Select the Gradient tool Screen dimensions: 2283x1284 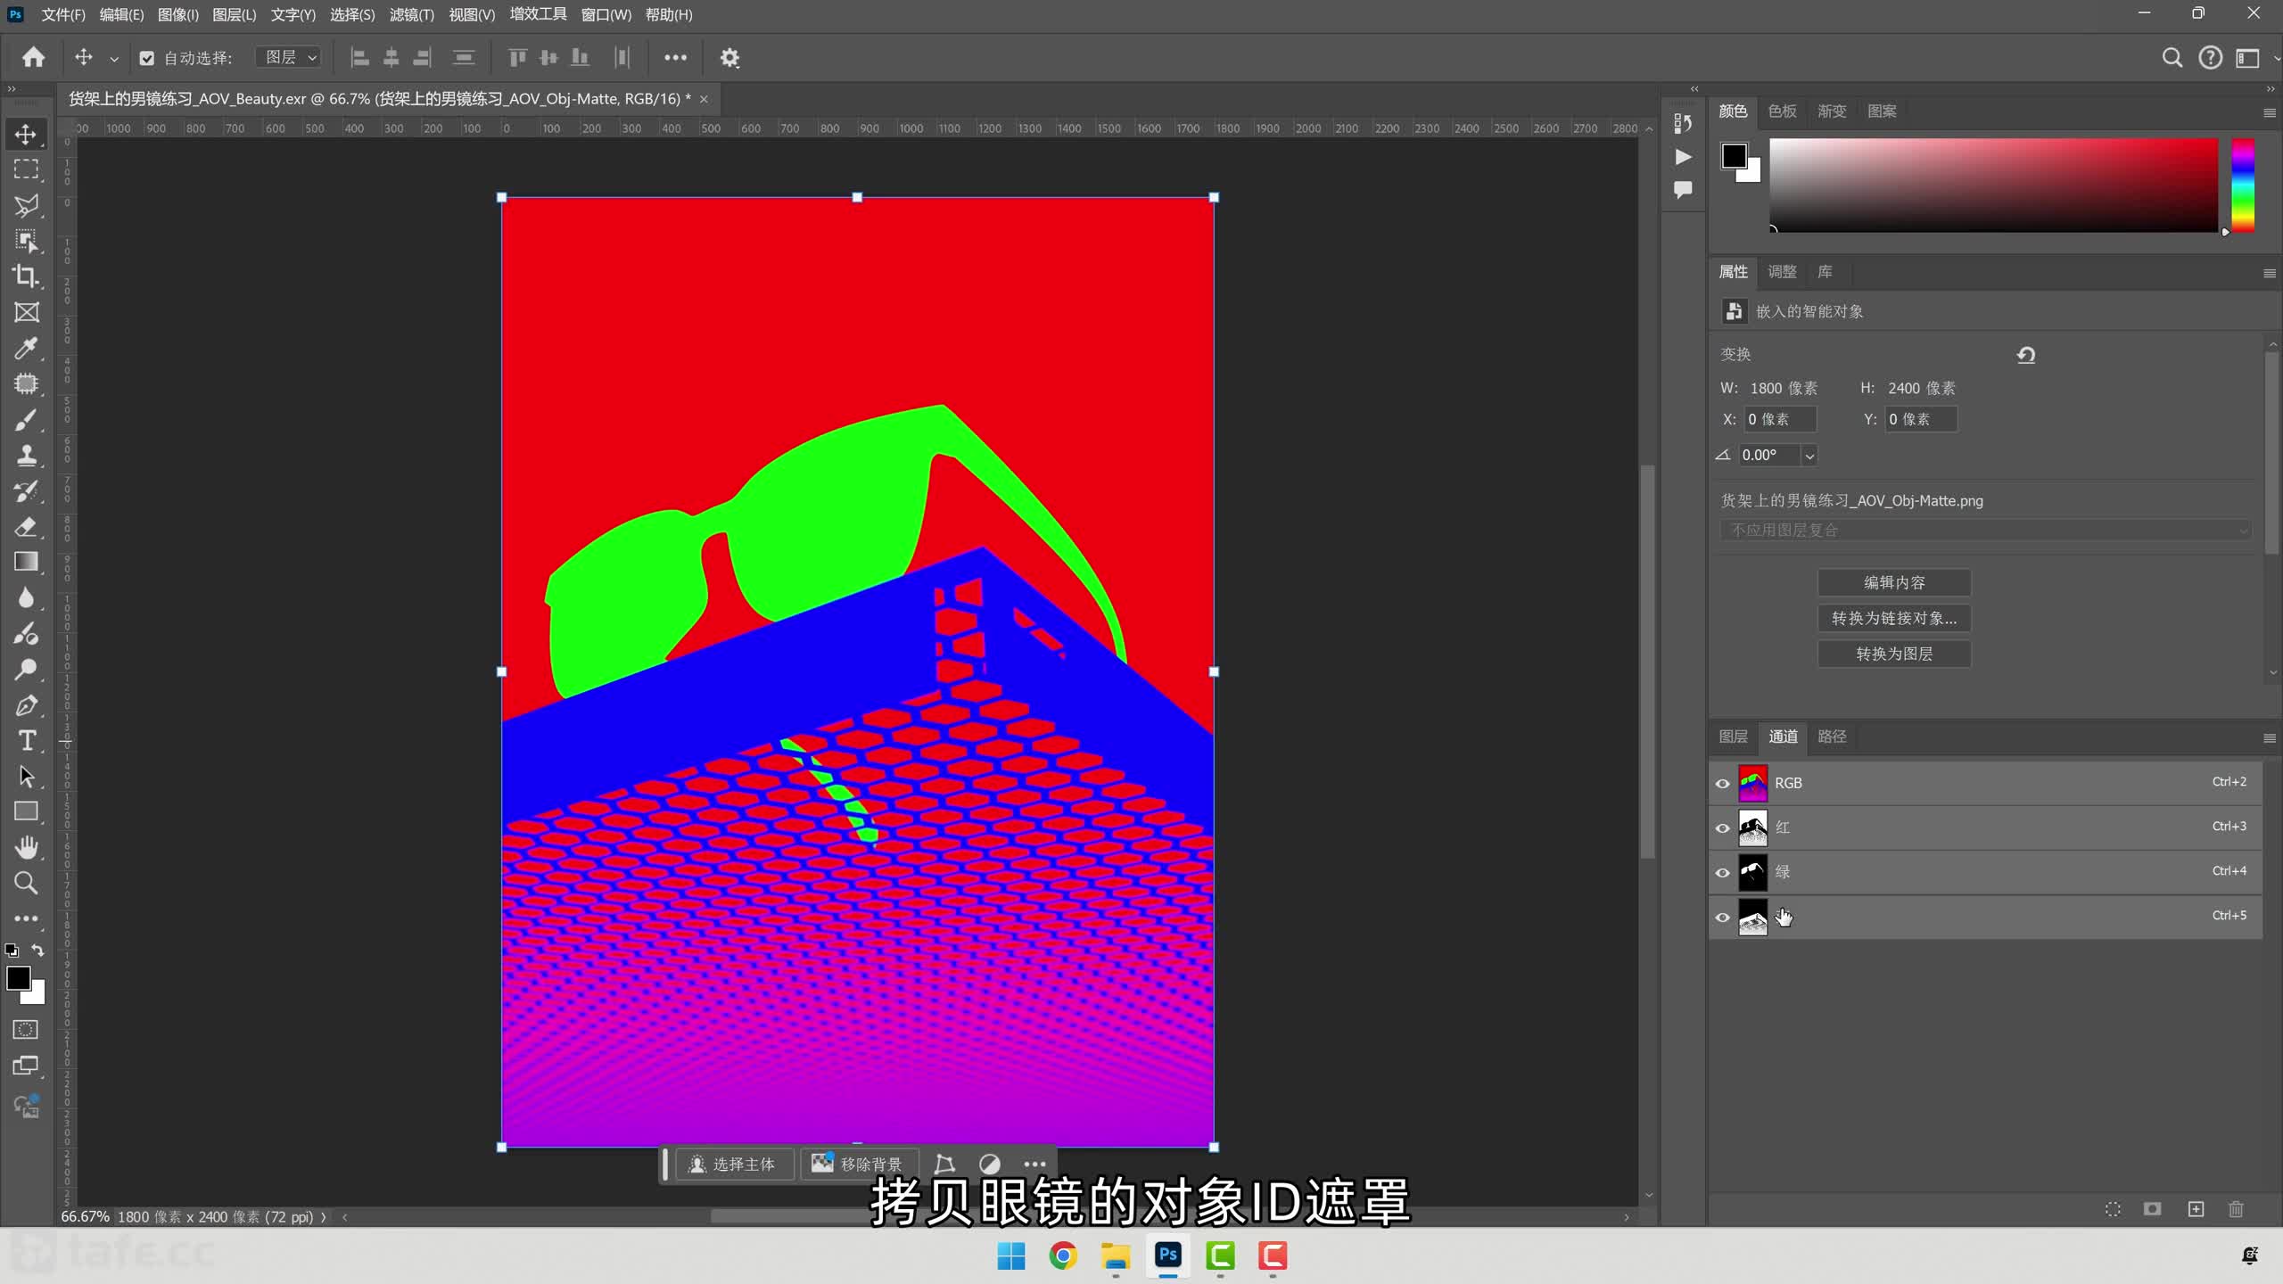click(x=26, y=562)
